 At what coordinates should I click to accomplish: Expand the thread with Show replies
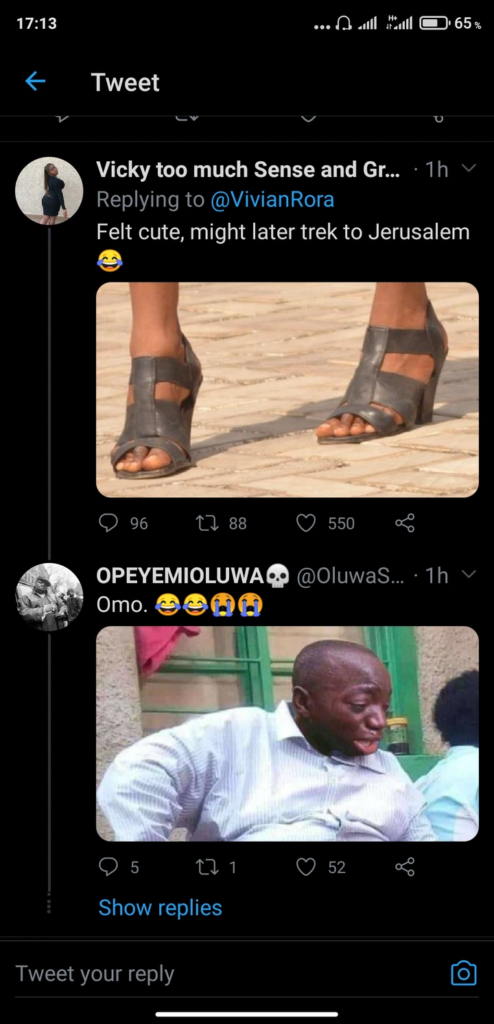tap(160, 907)
